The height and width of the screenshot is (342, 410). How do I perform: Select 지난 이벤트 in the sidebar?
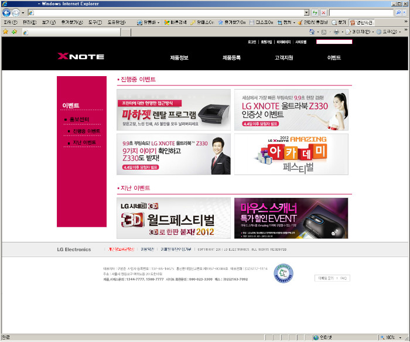84,142
